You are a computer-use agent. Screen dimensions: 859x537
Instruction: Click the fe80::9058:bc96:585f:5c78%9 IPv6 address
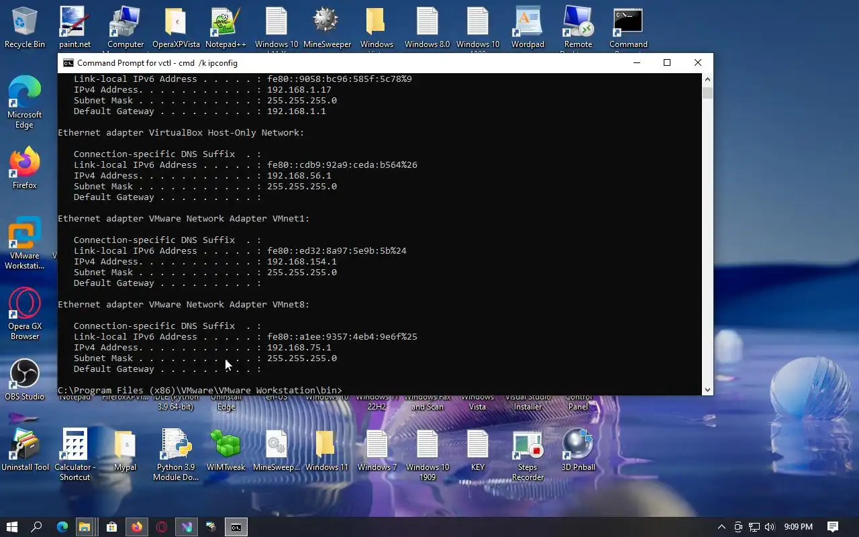click(x=340, y=79)
